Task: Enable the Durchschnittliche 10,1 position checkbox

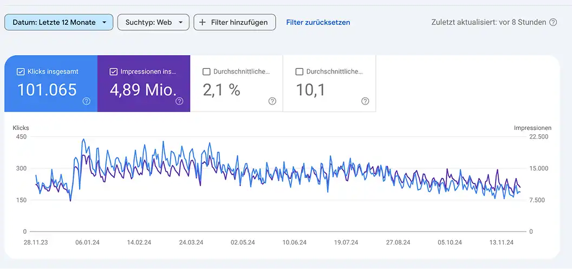Action: (300, 72)
